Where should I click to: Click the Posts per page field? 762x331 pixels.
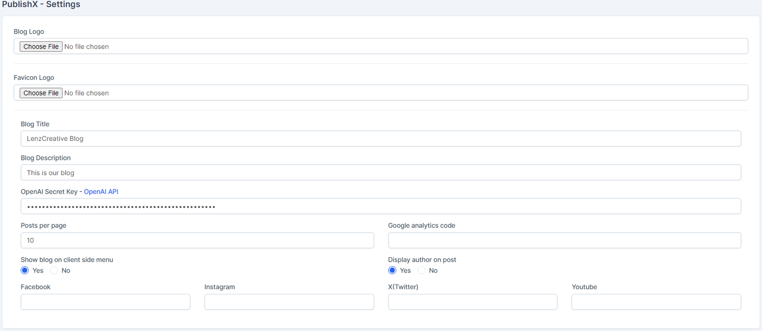click(x=197, y=241)
